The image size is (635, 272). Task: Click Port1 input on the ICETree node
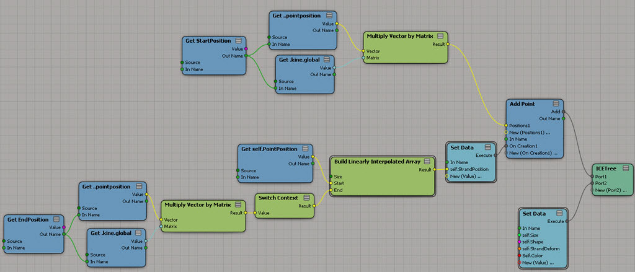593,176
